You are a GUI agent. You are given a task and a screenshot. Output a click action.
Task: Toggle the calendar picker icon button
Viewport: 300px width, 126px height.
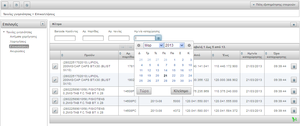pyautogui.click(x=158, y=38)
